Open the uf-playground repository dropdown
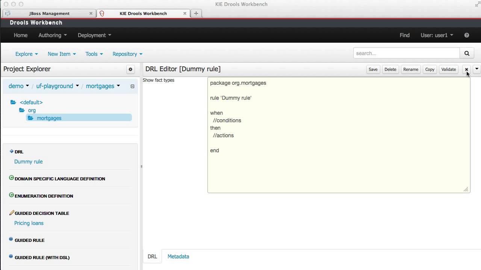 [57, 86]
